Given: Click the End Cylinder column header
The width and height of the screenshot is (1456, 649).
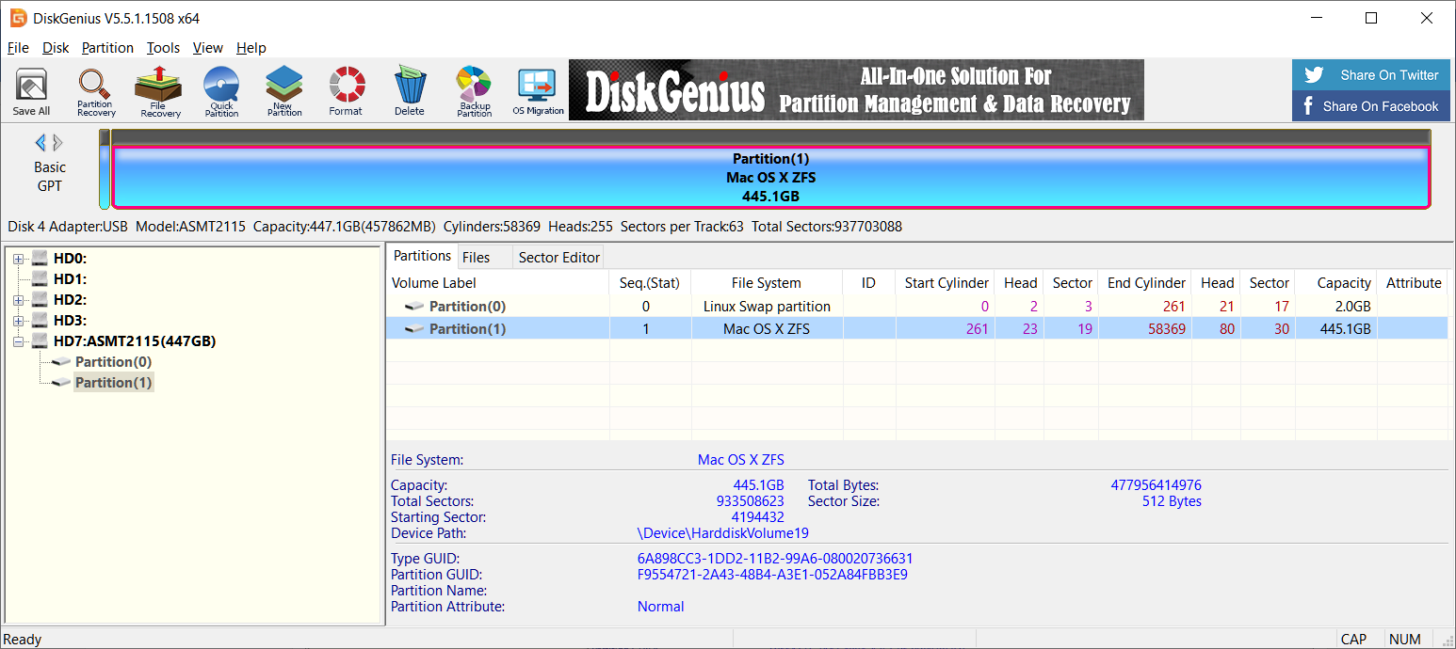Looking at the screenshot, I should 1146,282.
